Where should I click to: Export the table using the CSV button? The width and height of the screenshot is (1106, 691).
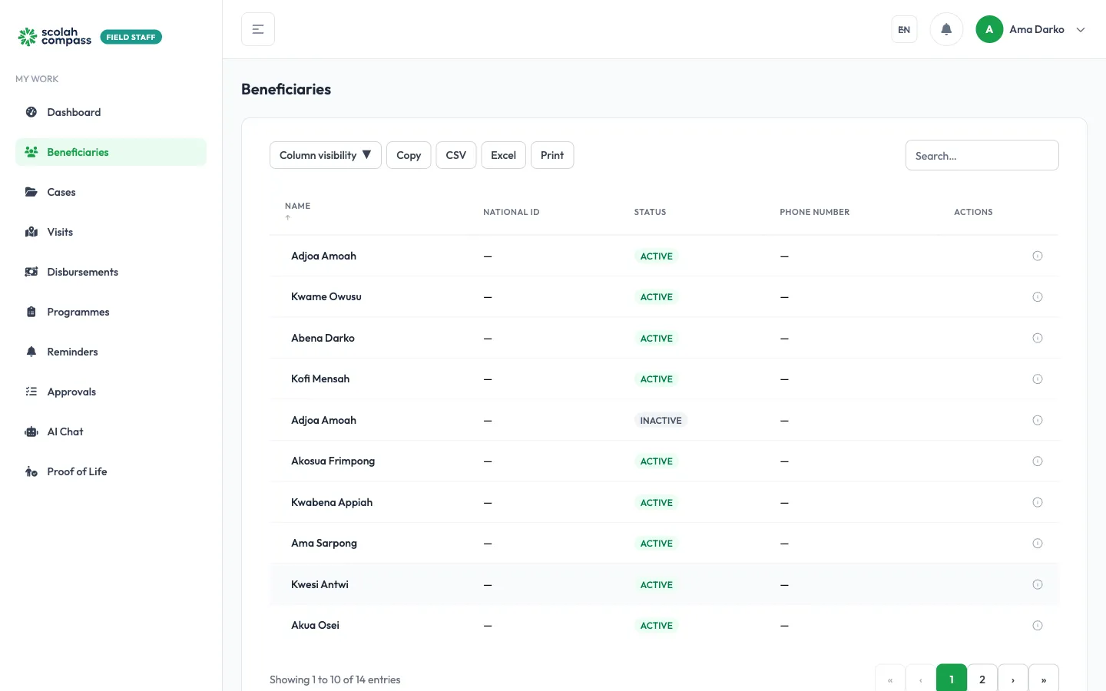456,155
